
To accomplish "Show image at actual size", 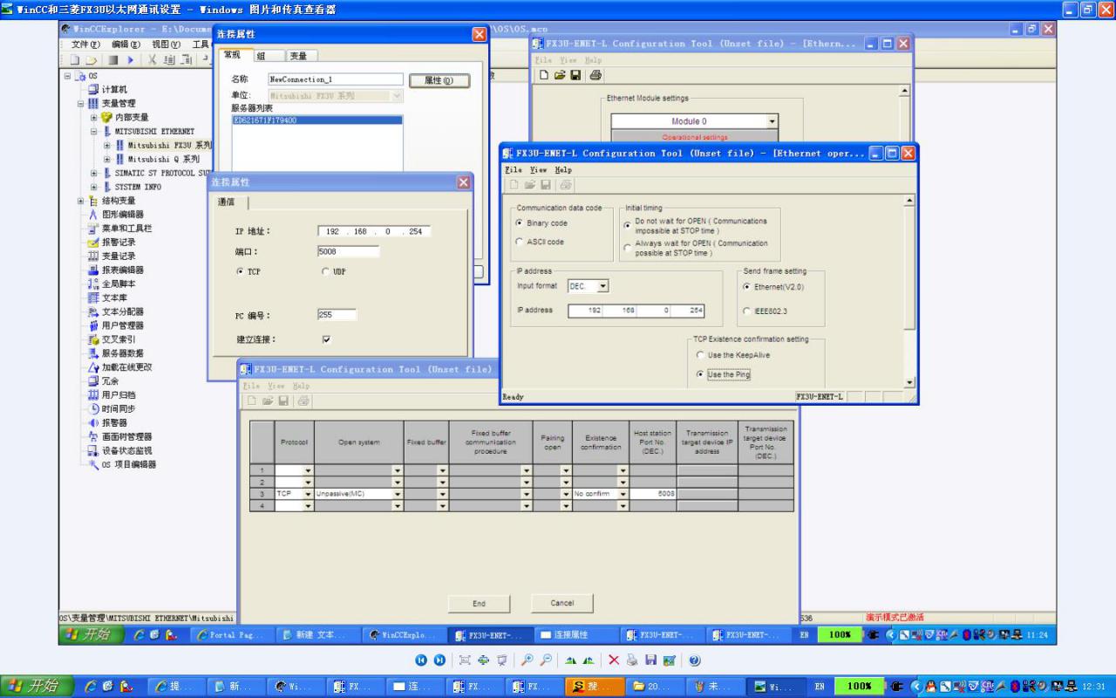I will pyautogui.click(x=483, y=660).
